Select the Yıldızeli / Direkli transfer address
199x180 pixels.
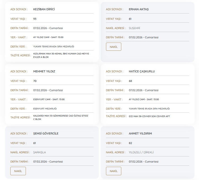point(141,152)
